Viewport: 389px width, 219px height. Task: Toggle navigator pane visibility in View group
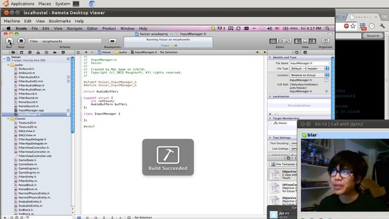pos(298,41)
